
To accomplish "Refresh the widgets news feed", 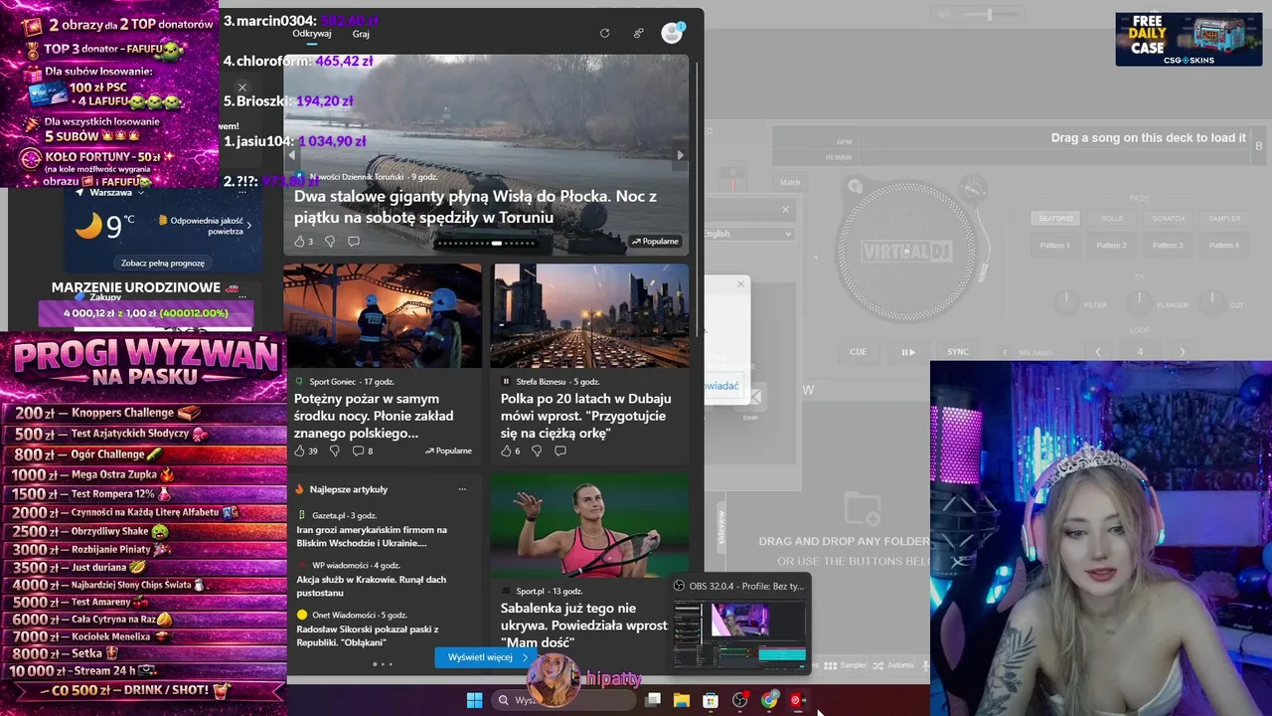I will coord(604,33).
